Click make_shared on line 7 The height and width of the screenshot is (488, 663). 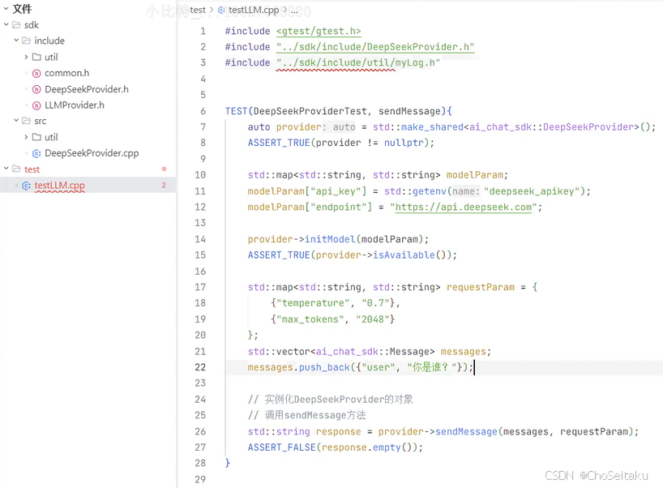click(x=432, y=126)
